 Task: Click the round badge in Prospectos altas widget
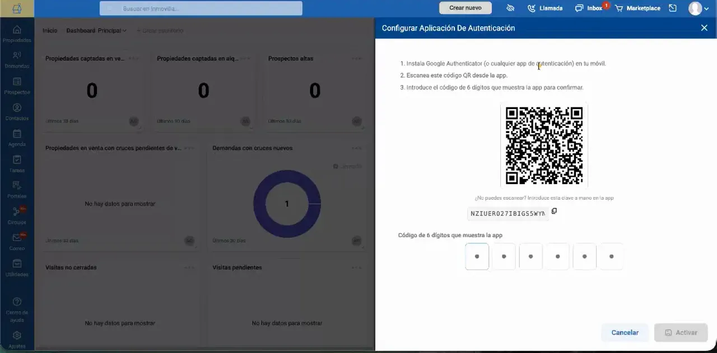[357, 121]
